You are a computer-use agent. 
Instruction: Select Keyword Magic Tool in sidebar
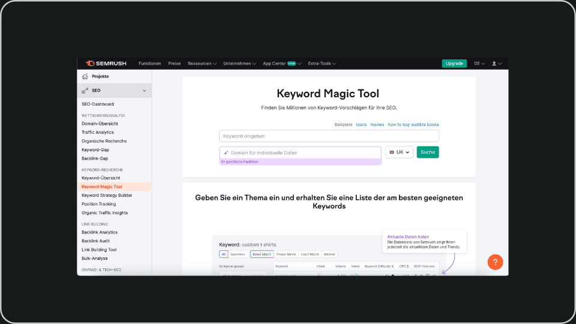[114, 187]
